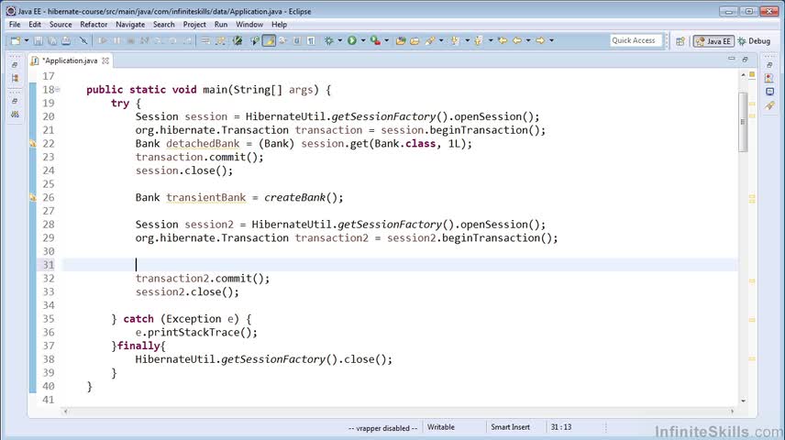The image size is (785, 440).
Task: Click the green Run button
Action: [x=352, y=40]
